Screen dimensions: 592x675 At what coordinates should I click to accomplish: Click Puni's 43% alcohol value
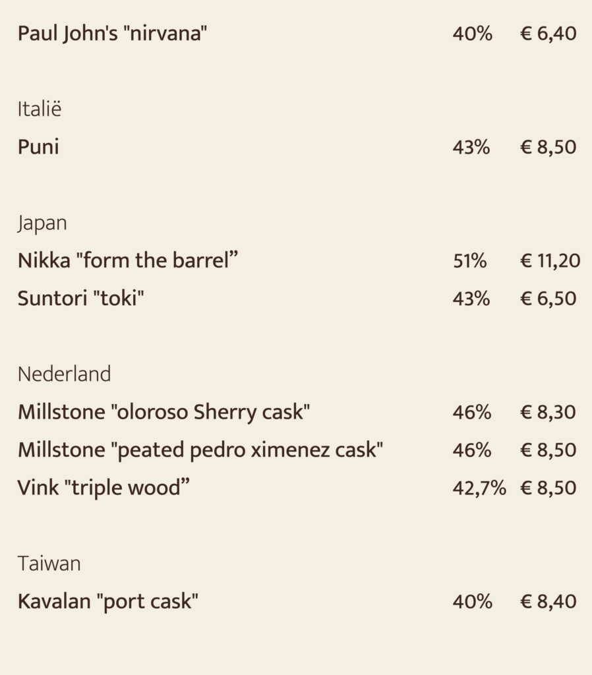(471, 147)
